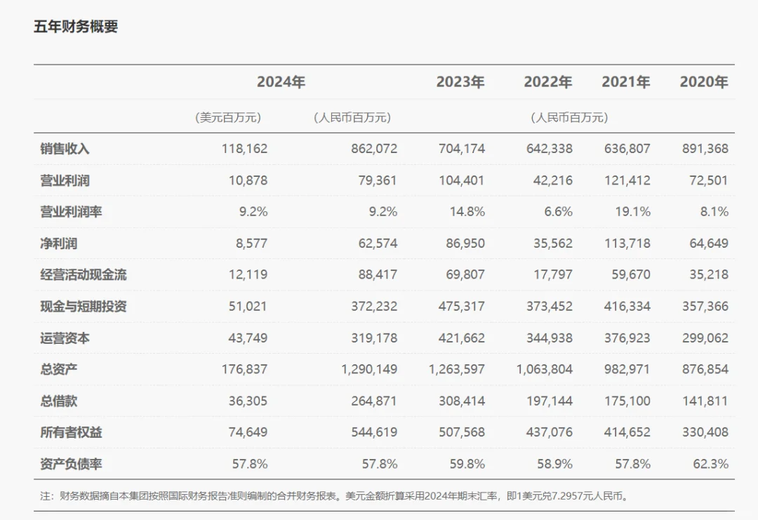Image resolution: width=758 pixels, height=520 pixels.
Task: Select the 2023年 column header
Action: point(458,82)
